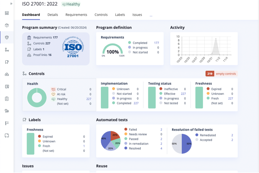This screenshot has width=259, height=173.
Task: Expand the sidebar with double chevron
Action: click(x=11, y=4)
